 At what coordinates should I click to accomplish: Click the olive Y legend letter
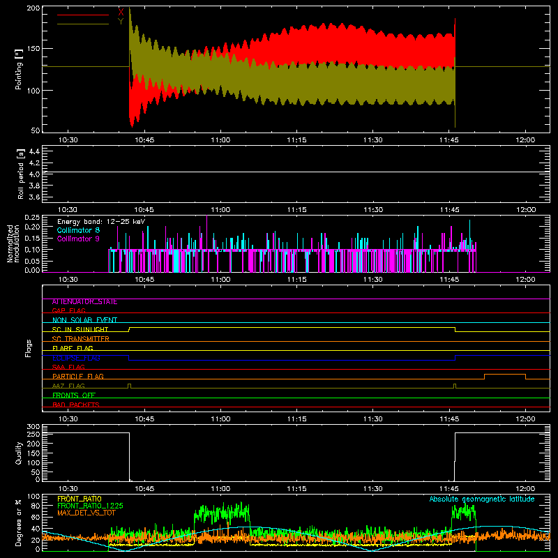coord(121,22)
